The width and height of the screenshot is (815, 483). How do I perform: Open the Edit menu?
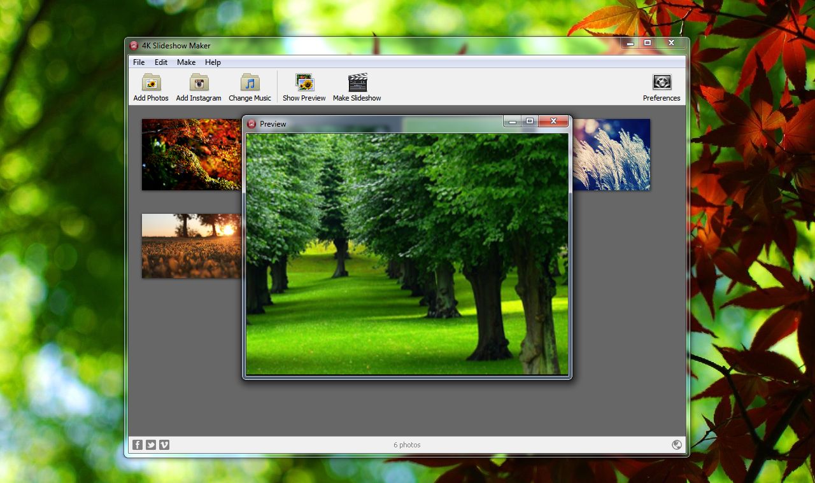(161, 62)
